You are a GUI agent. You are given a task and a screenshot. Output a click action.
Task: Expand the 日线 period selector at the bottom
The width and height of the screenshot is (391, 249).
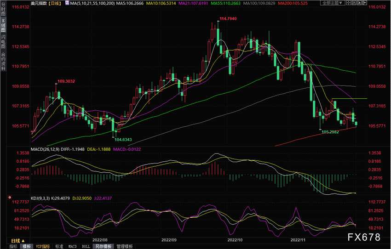coord(18,241)
